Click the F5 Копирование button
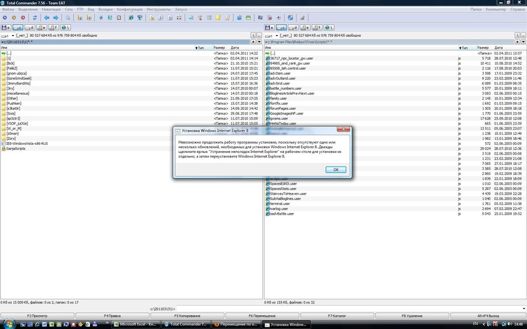Screen dimensions: 527x329 point(187,315)
